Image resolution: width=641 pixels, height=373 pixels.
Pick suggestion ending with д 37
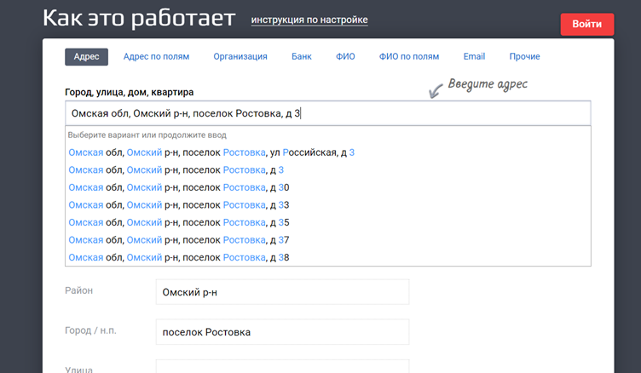179,240
